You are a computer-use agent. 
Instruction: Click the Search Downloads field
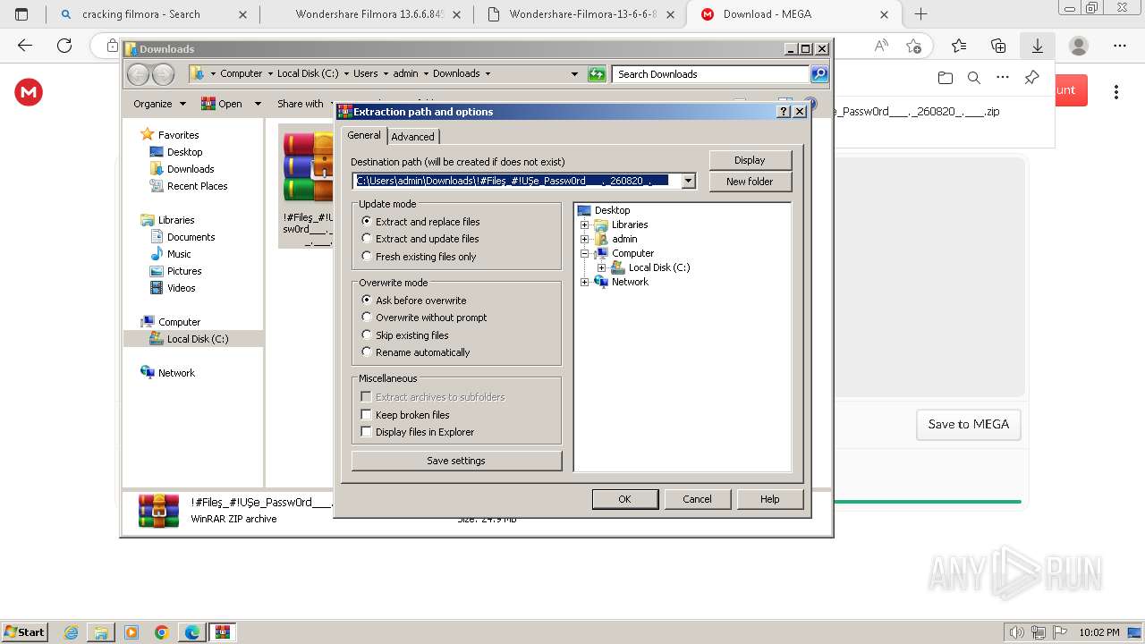(x=711, y=74)
